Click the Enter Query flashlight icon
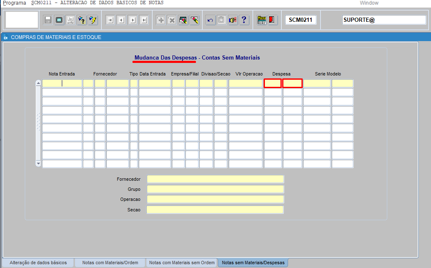This screenshot has height=268, width=431. point(82,20)
